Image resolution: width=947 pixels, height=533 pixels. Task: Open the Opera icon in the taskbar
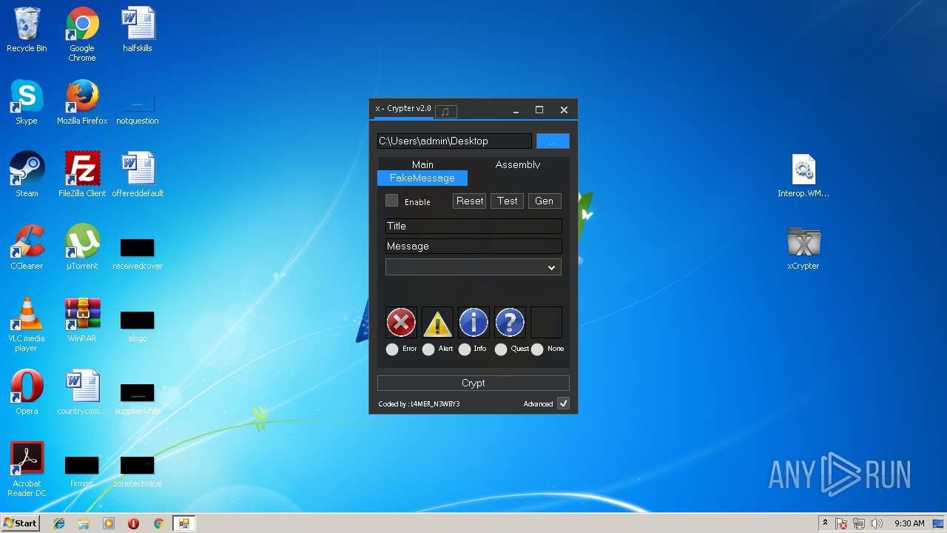134,523
